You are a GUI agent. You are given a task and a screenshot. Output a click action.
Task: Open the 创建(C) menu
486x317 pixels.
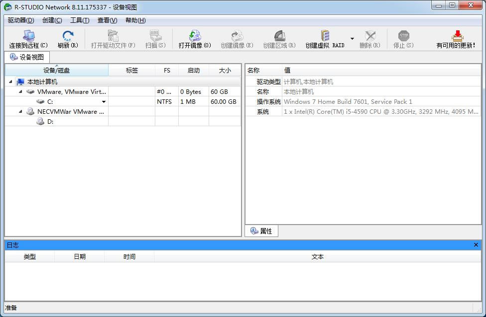coord(52,20)
